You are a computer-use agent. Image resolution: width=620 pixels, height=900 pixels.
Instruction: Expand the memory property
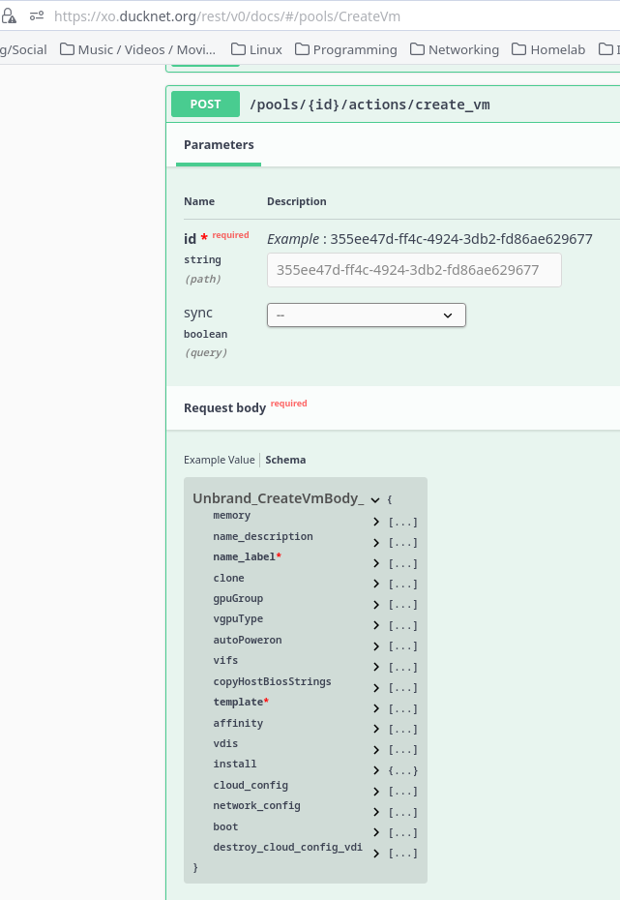coord(376,522)
